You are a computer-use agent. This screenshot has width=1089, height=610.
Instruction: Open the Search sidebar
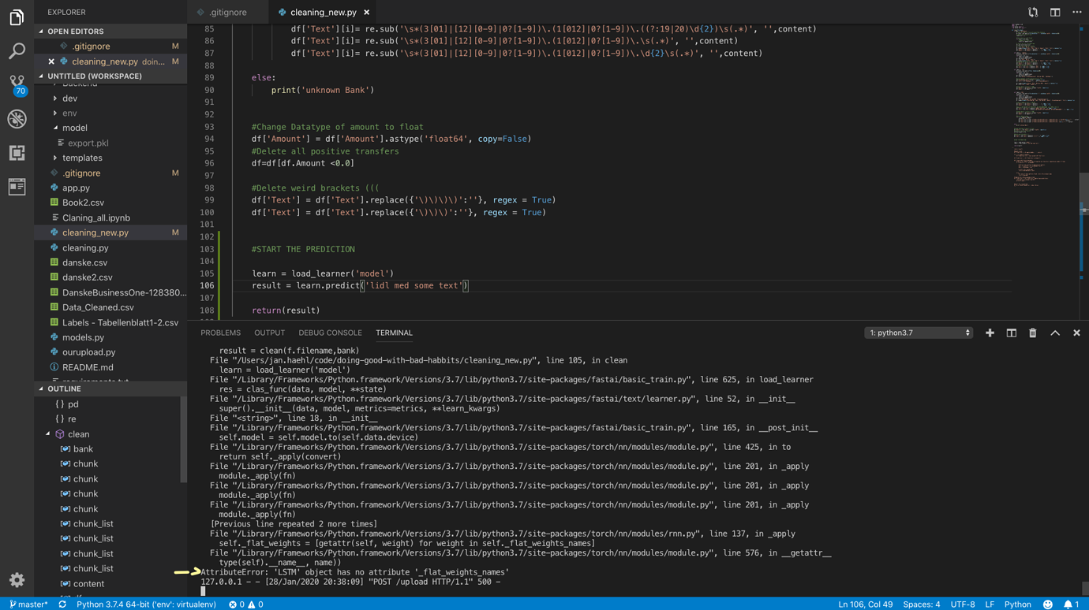pyautogui.click(x=17, y=49)
